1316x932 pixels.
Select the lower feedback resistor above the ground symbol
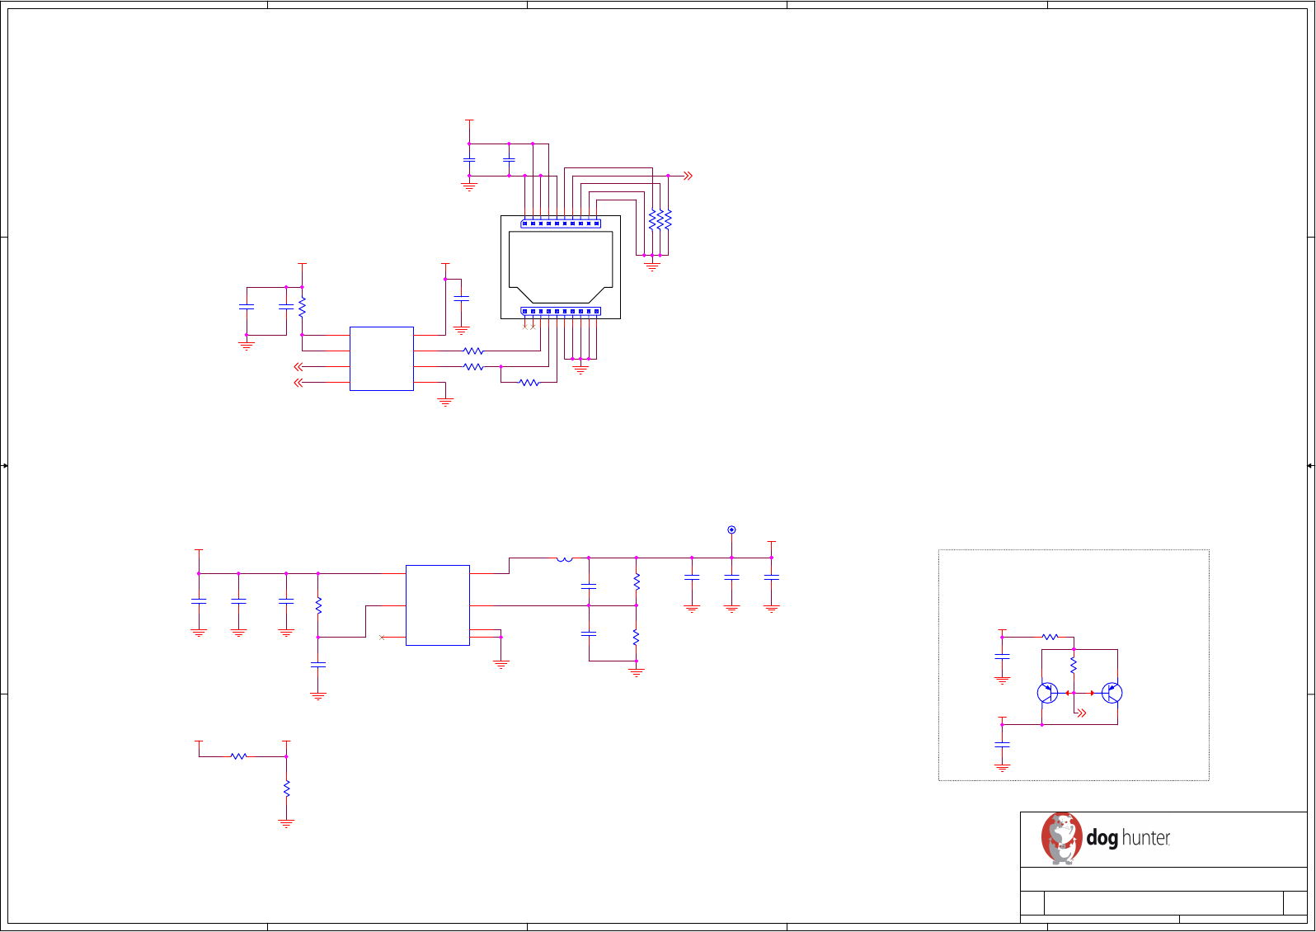click(637, 637)
